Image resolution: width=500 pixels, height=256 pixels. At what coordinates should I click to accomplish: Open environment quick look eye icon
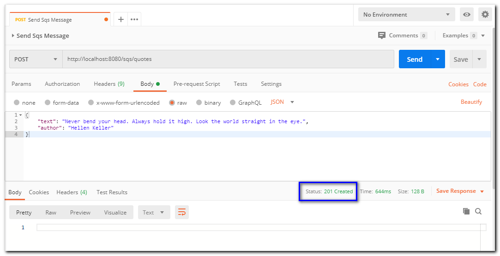(467, 14)
